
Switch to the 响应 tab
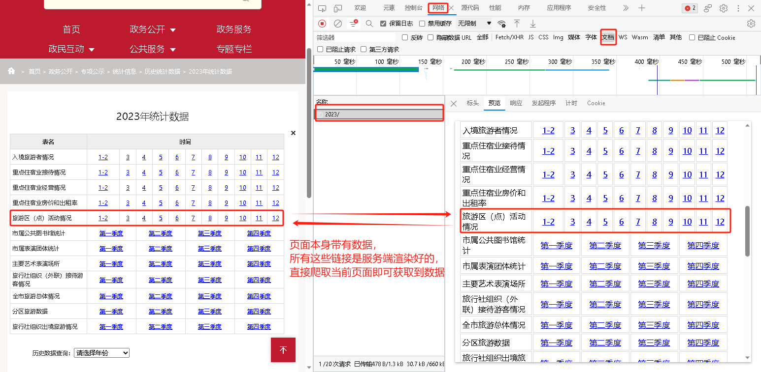[x=516, y=103]
